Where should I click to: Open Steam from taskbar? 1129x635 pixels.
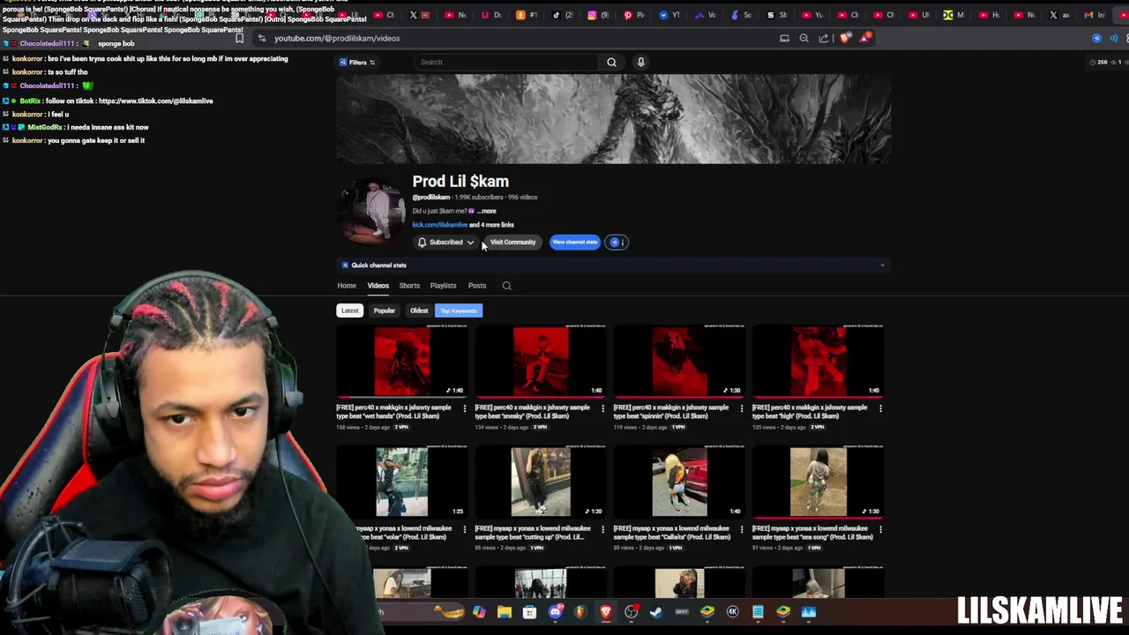(x=656, y=612)
